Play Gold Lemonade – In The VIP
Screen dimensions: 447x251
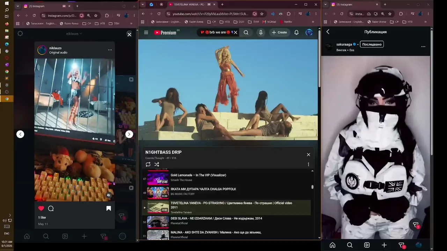pyautogui.click(x=227, y=179)
